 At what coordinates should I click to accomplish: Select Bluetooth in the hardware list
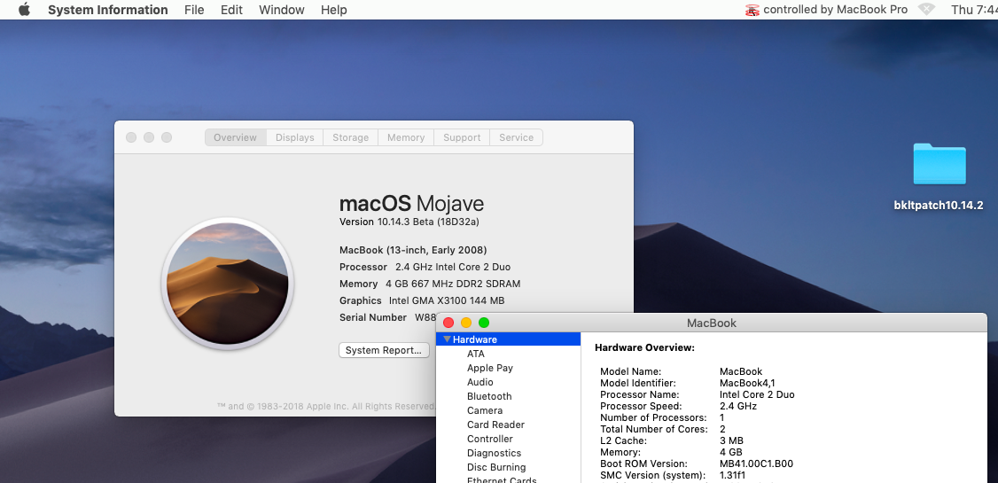(489, 396)
